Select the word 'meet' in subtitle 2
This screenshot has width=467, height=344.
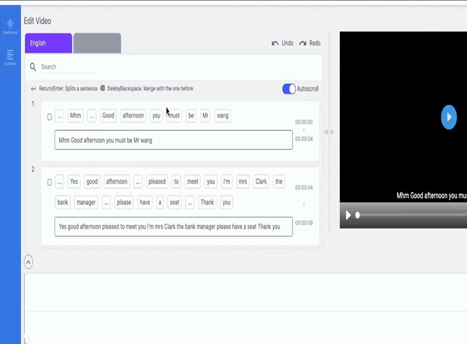[193, 181]
